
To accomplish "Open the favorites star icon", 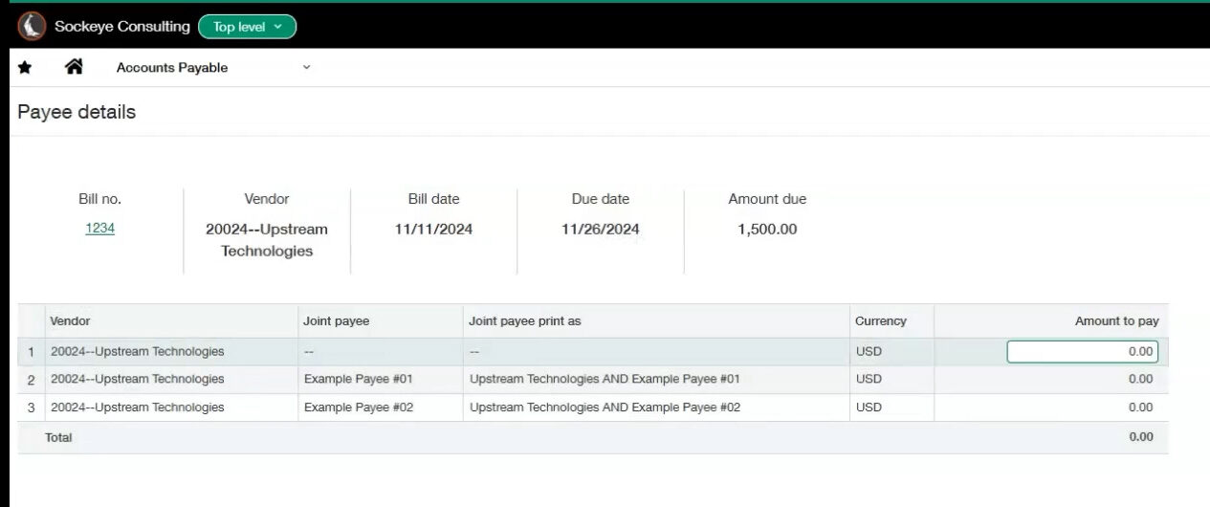I will 25,68.
